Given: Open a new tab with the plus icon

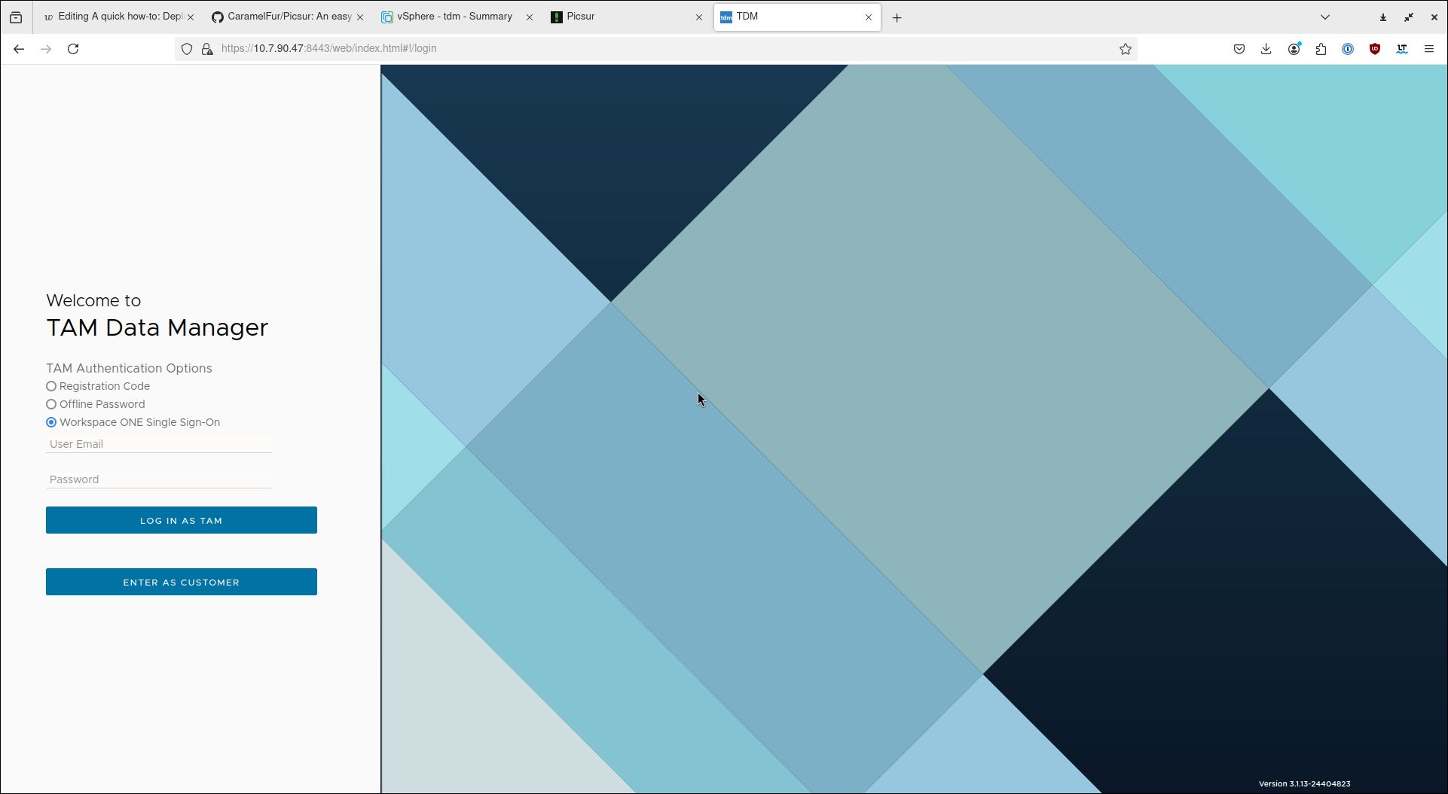Looking at the screenshot, I should point(897,17).
